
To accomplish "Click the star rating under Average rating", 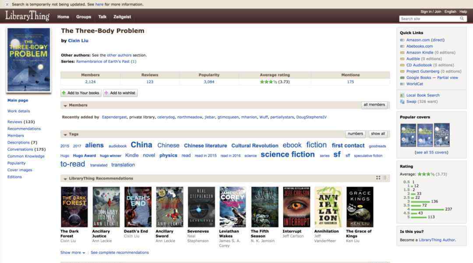I will click(268, 82).
